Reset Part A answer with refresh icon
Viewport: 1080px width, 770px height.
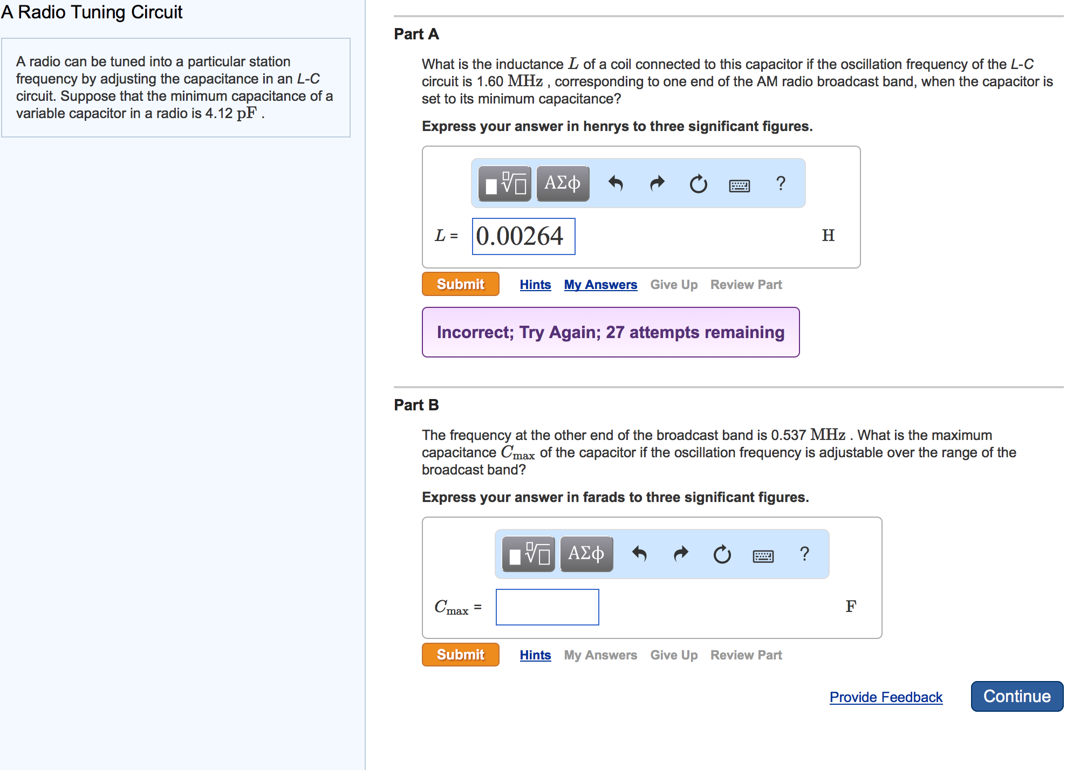698,184
